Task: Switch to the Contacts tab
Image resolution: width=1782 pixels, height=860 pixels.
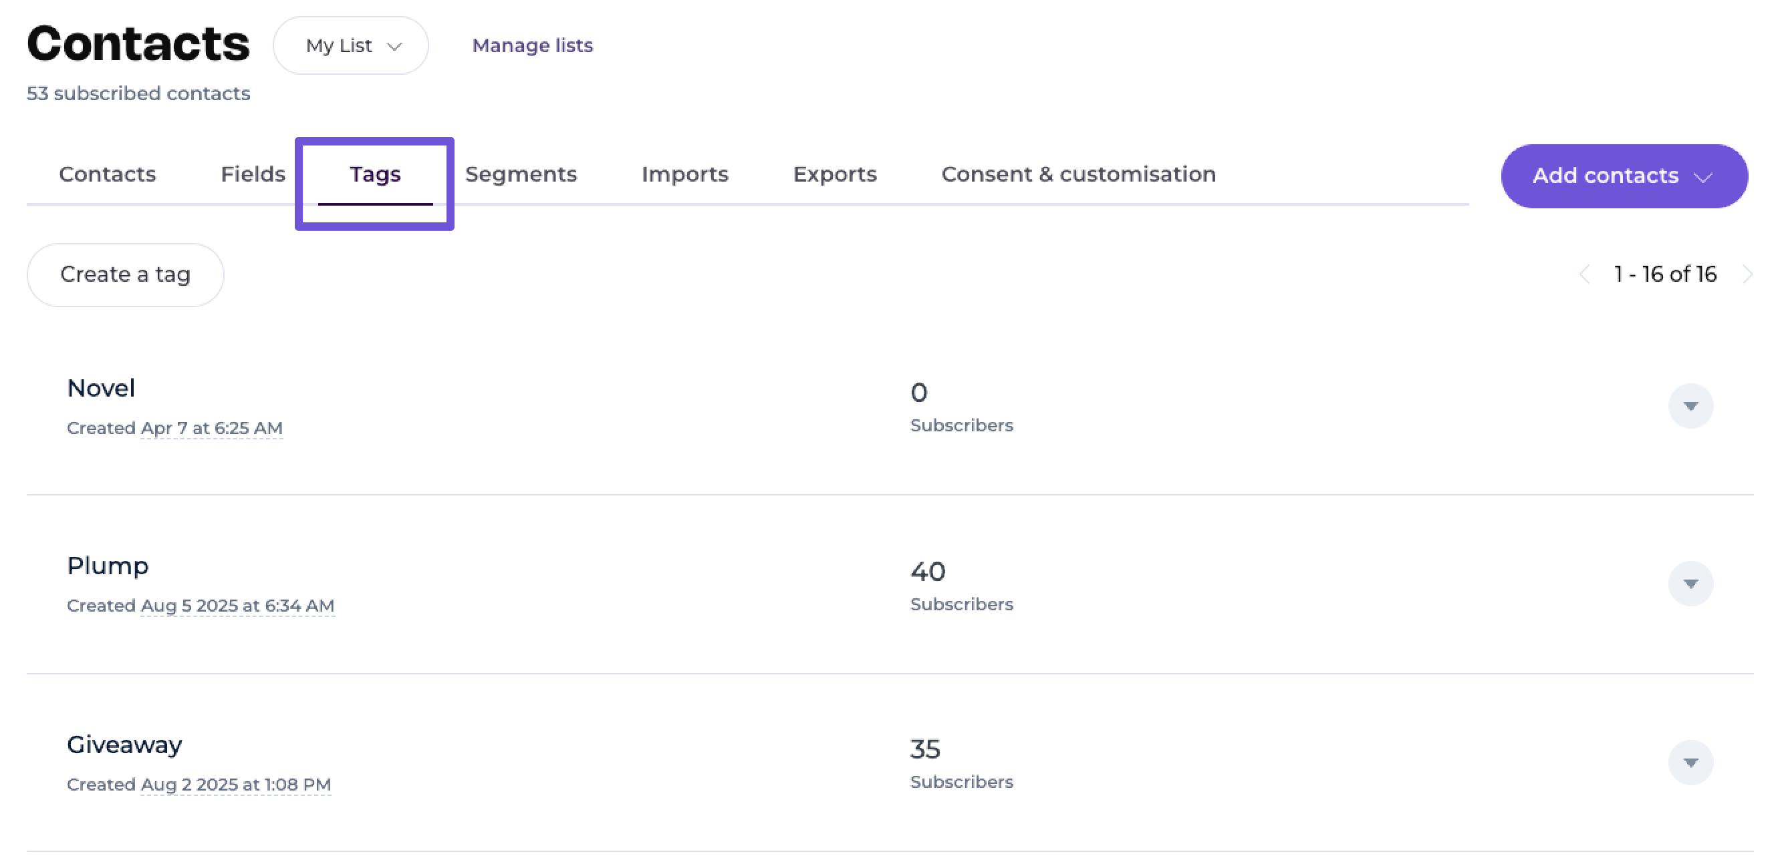Action: pos(107,174)
